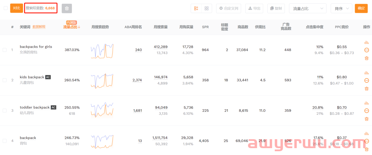Sort by 流量占比 column header
This screenshot has height=155, width=372.
[72, 27]
